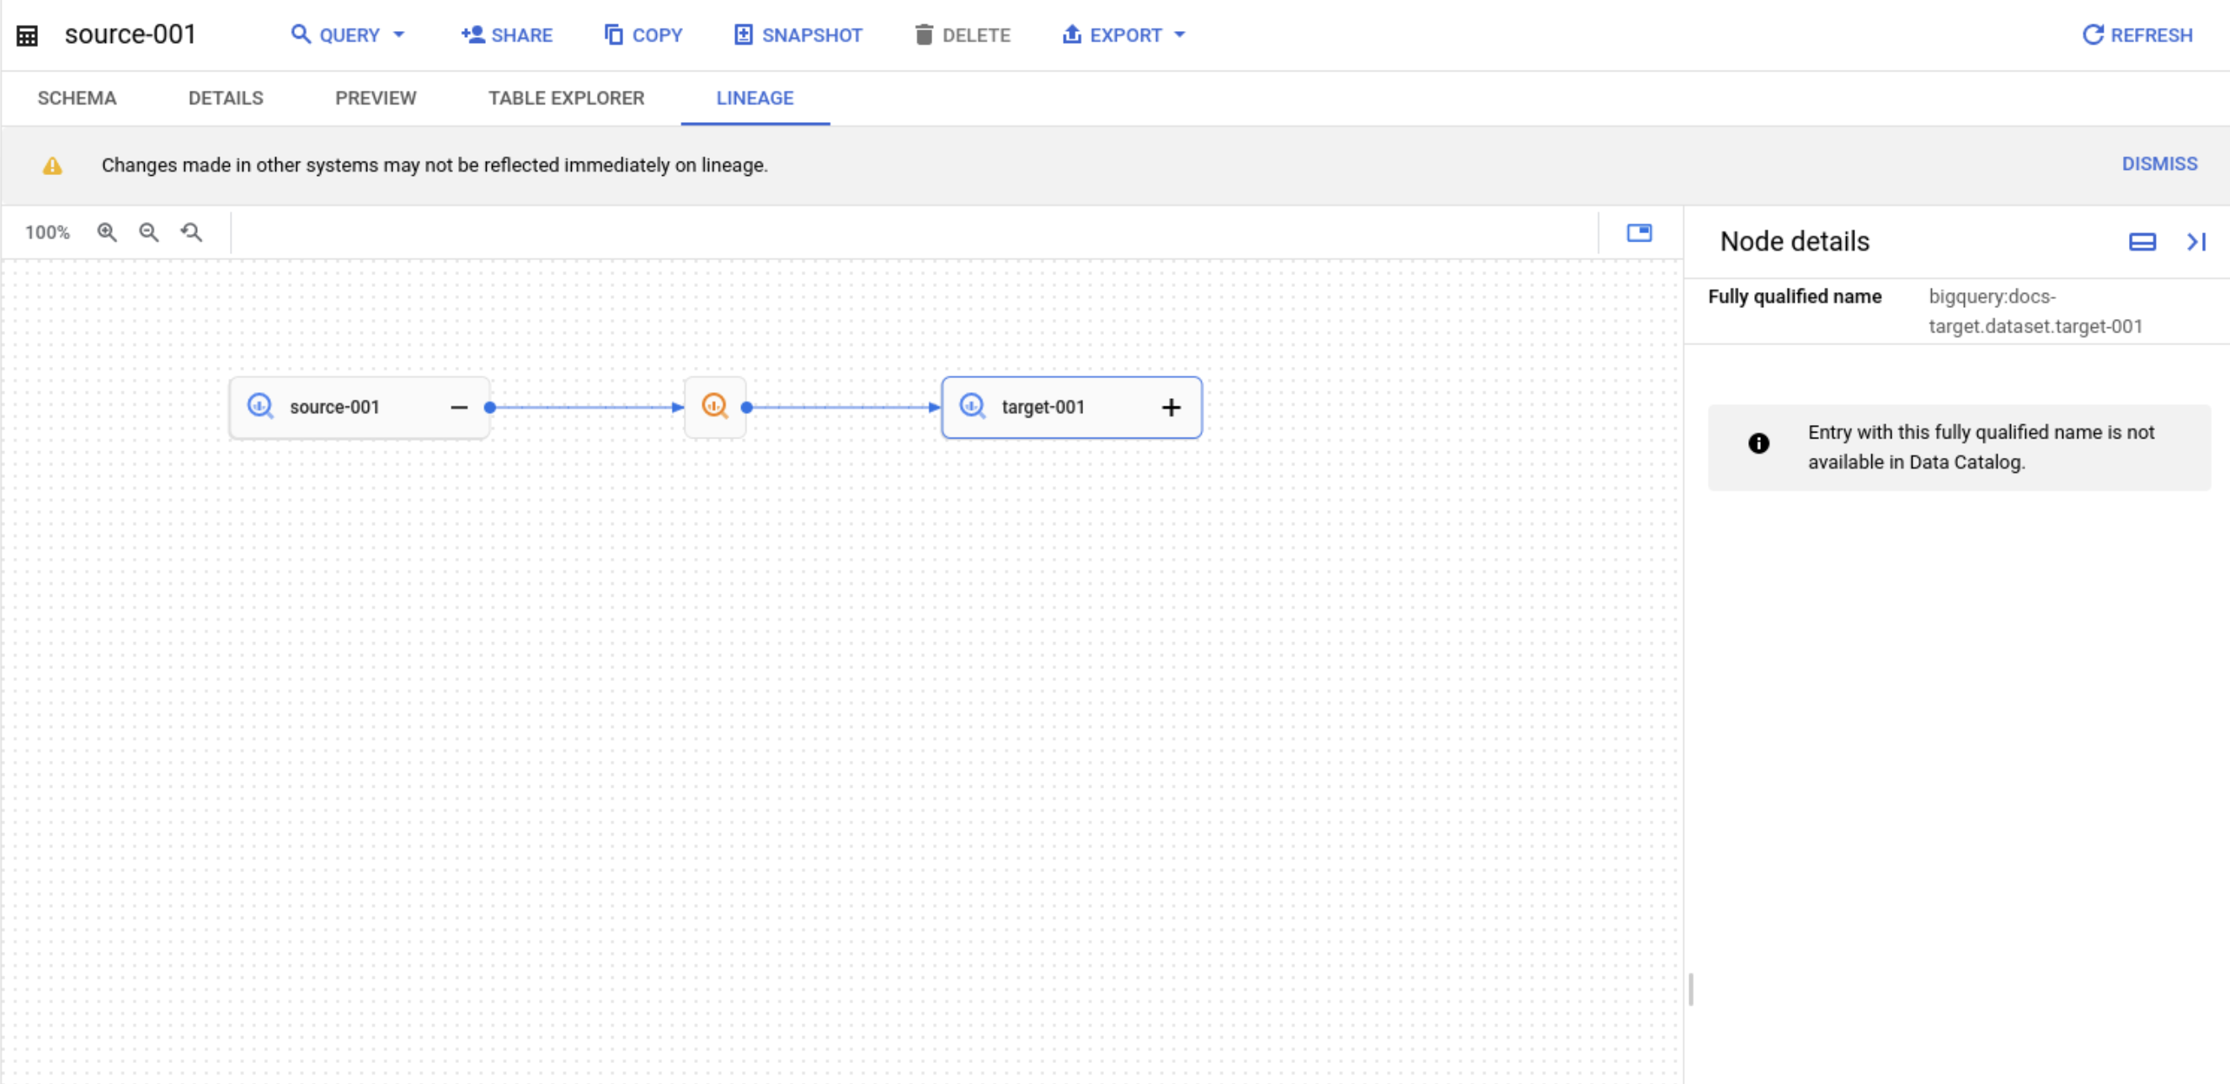Toggle the zoom-out magnifier control
Viewport: 2230px width, 1084px height.
tap(148, 231)
